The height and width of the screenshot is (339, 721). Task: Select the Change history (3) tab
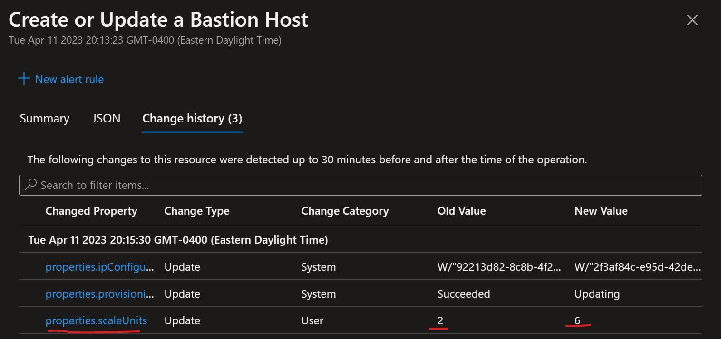193,118
